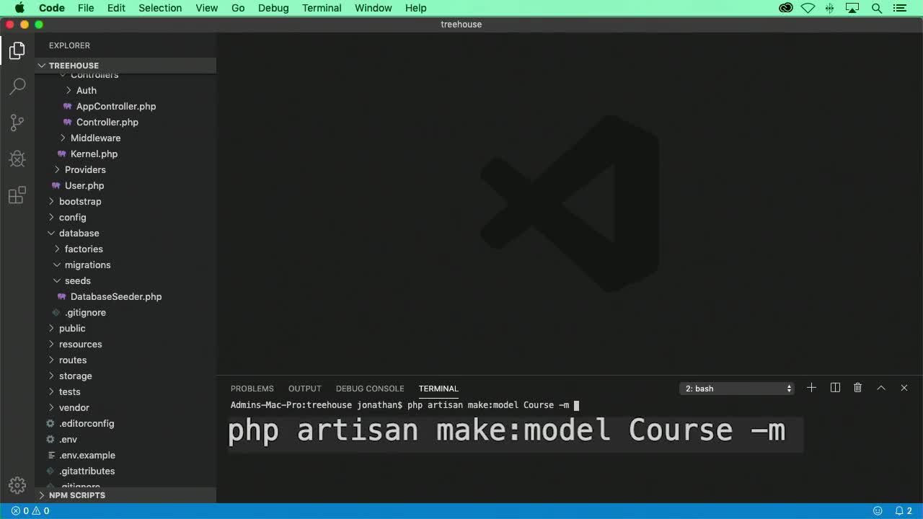Expand the NPM SCRIPTS section
The height and width of the screenshot is (519, 923).
[x=77, y=495]
